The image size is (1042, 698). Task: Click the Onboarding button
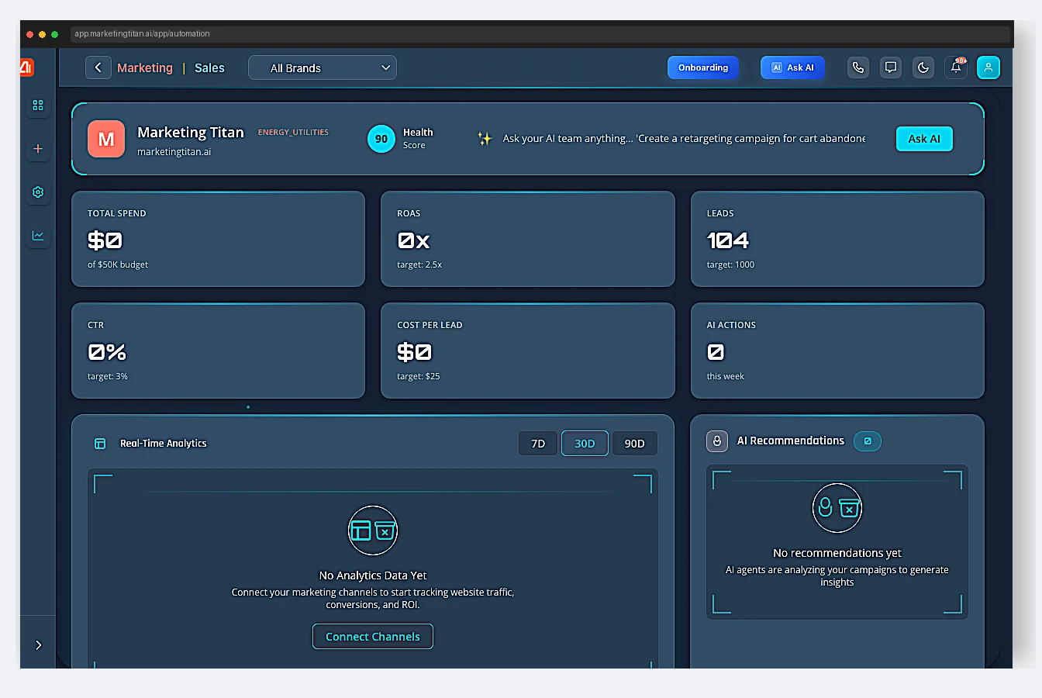click(703, 67)
